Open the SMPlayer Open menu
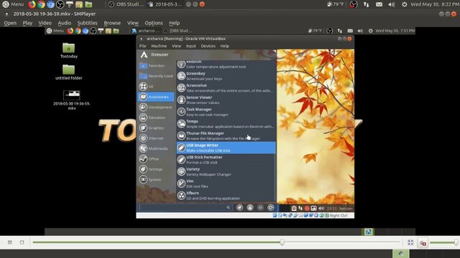 (x=10, y=23)
